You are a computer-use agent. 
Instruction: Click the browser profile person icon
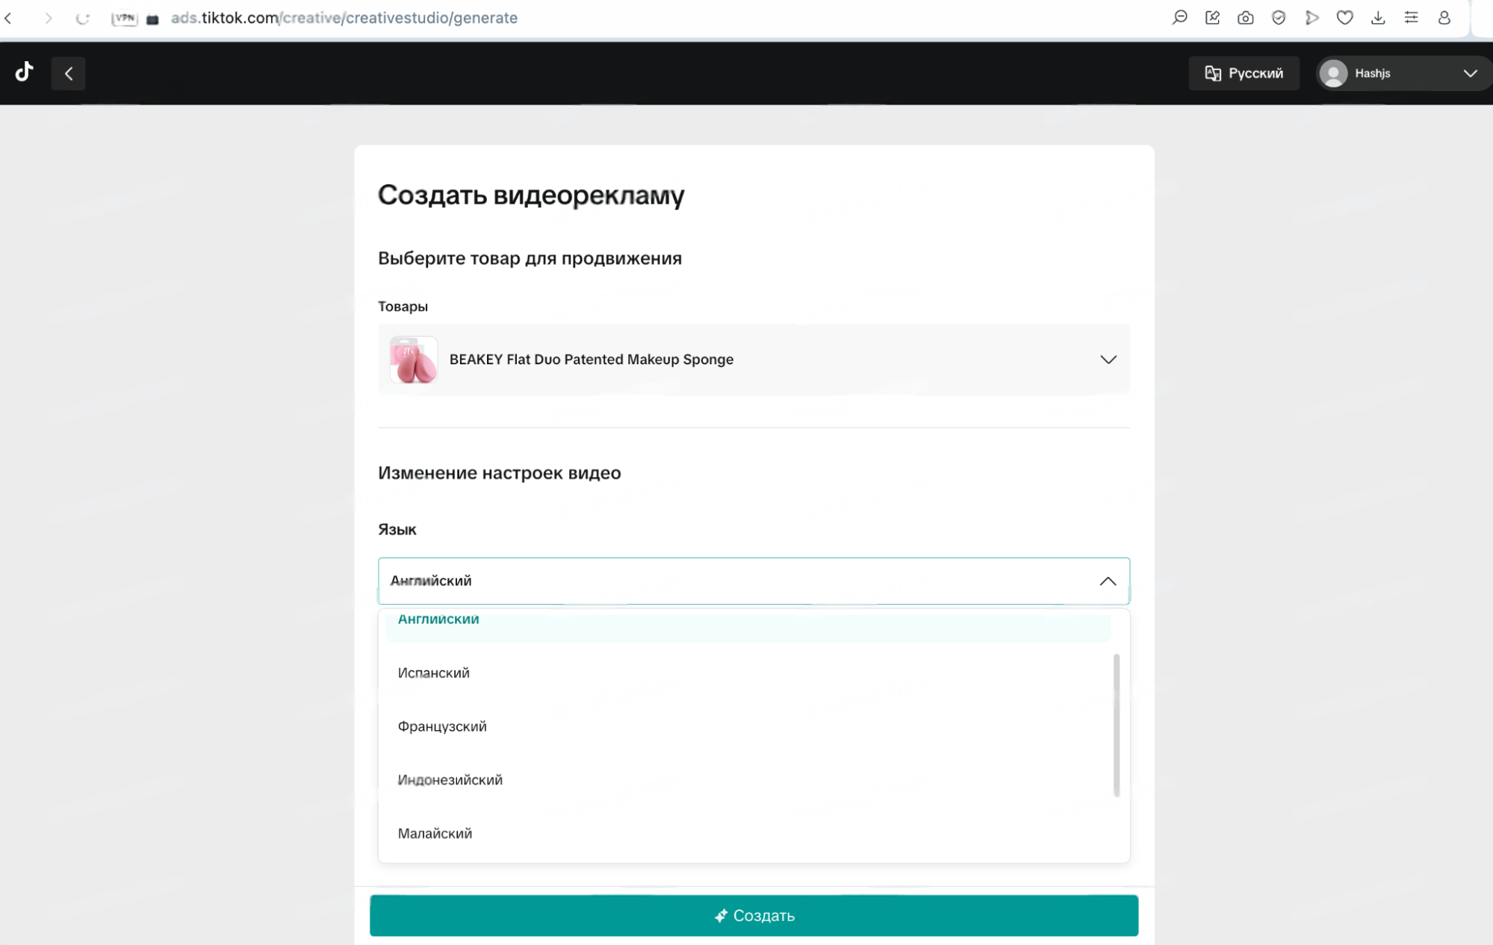pos(1444,17)
